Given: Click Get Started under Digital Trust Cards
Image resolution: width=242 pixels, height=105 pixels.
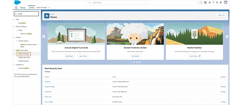Looking at the screenshot, I should [x=69, y=56].
